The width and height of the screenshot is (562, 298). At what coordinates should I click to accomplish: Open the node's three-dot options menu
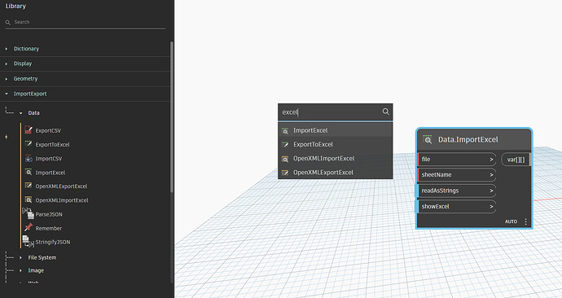[x=526, y=221]
